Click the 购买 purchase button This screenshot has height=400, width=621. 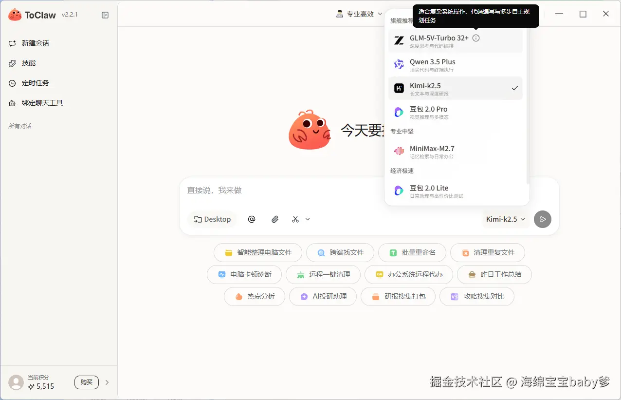[x=87, y=382]
